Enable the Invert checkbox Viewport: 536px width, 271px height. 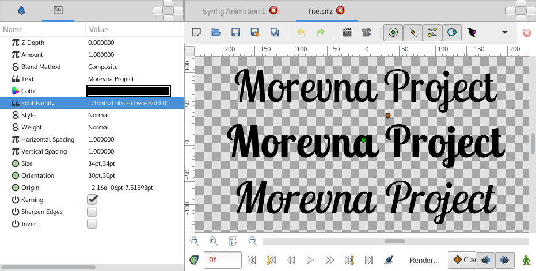[92, 224]
